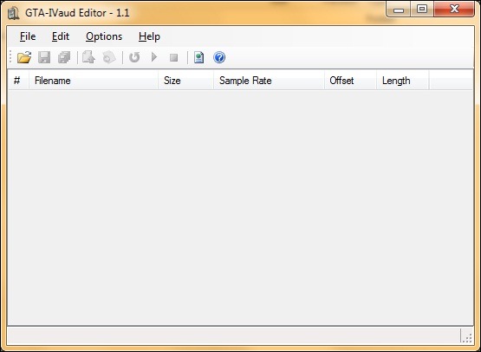Start playback with the Play button
The image size is (481, 352).
154,57
